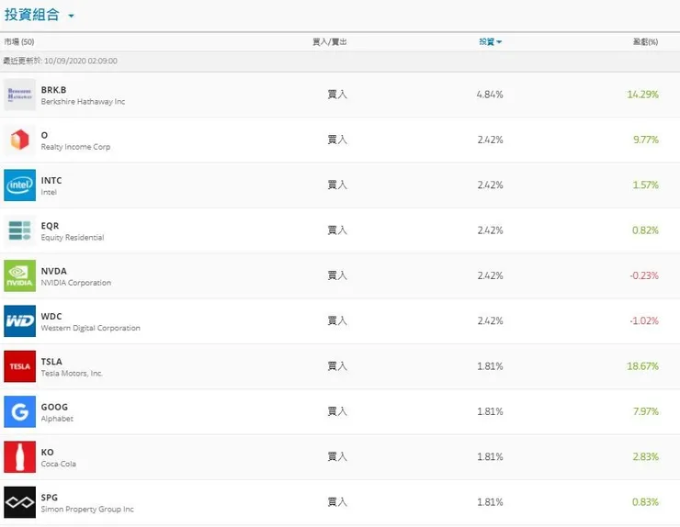This screenshot has width=680, height=527.
Task: Click the KO 2.83% profit value
Action: click(645, 457)
